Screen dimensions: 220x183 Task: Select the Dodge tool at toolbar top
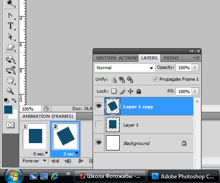[11, 3]
